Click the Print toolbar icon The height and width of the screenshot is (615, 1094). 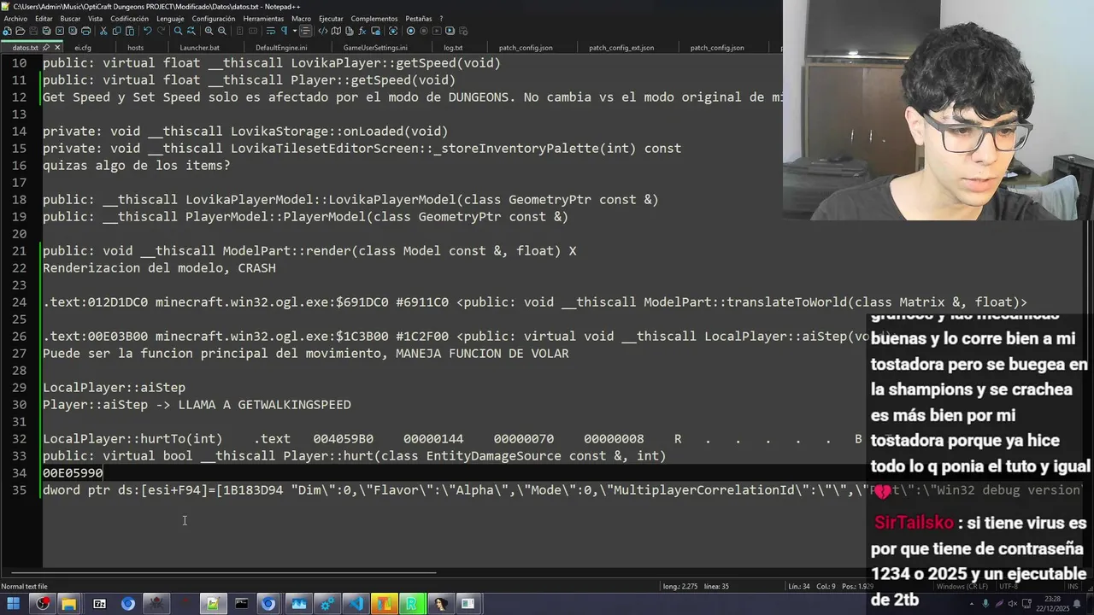86,31
